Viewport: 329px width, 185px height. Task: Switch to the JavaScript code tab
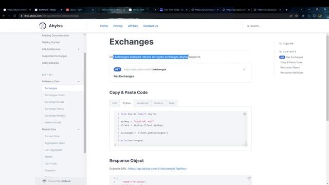143,103
